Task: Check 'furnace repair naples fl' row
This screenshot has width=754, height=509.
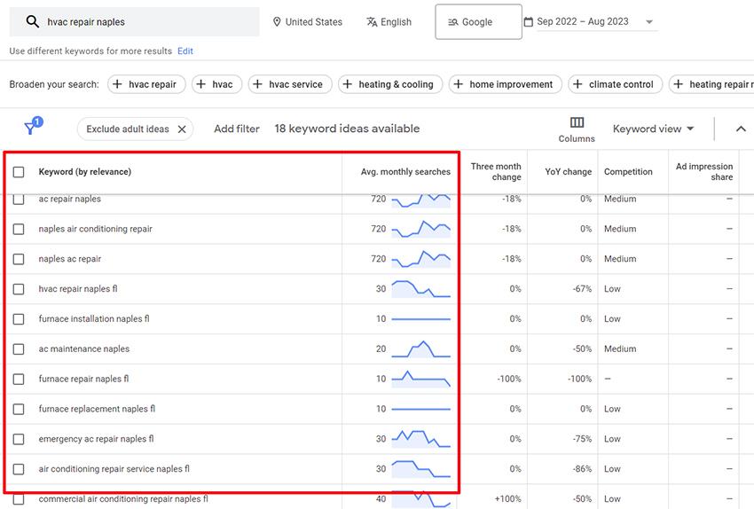Action: click(19, 380)
